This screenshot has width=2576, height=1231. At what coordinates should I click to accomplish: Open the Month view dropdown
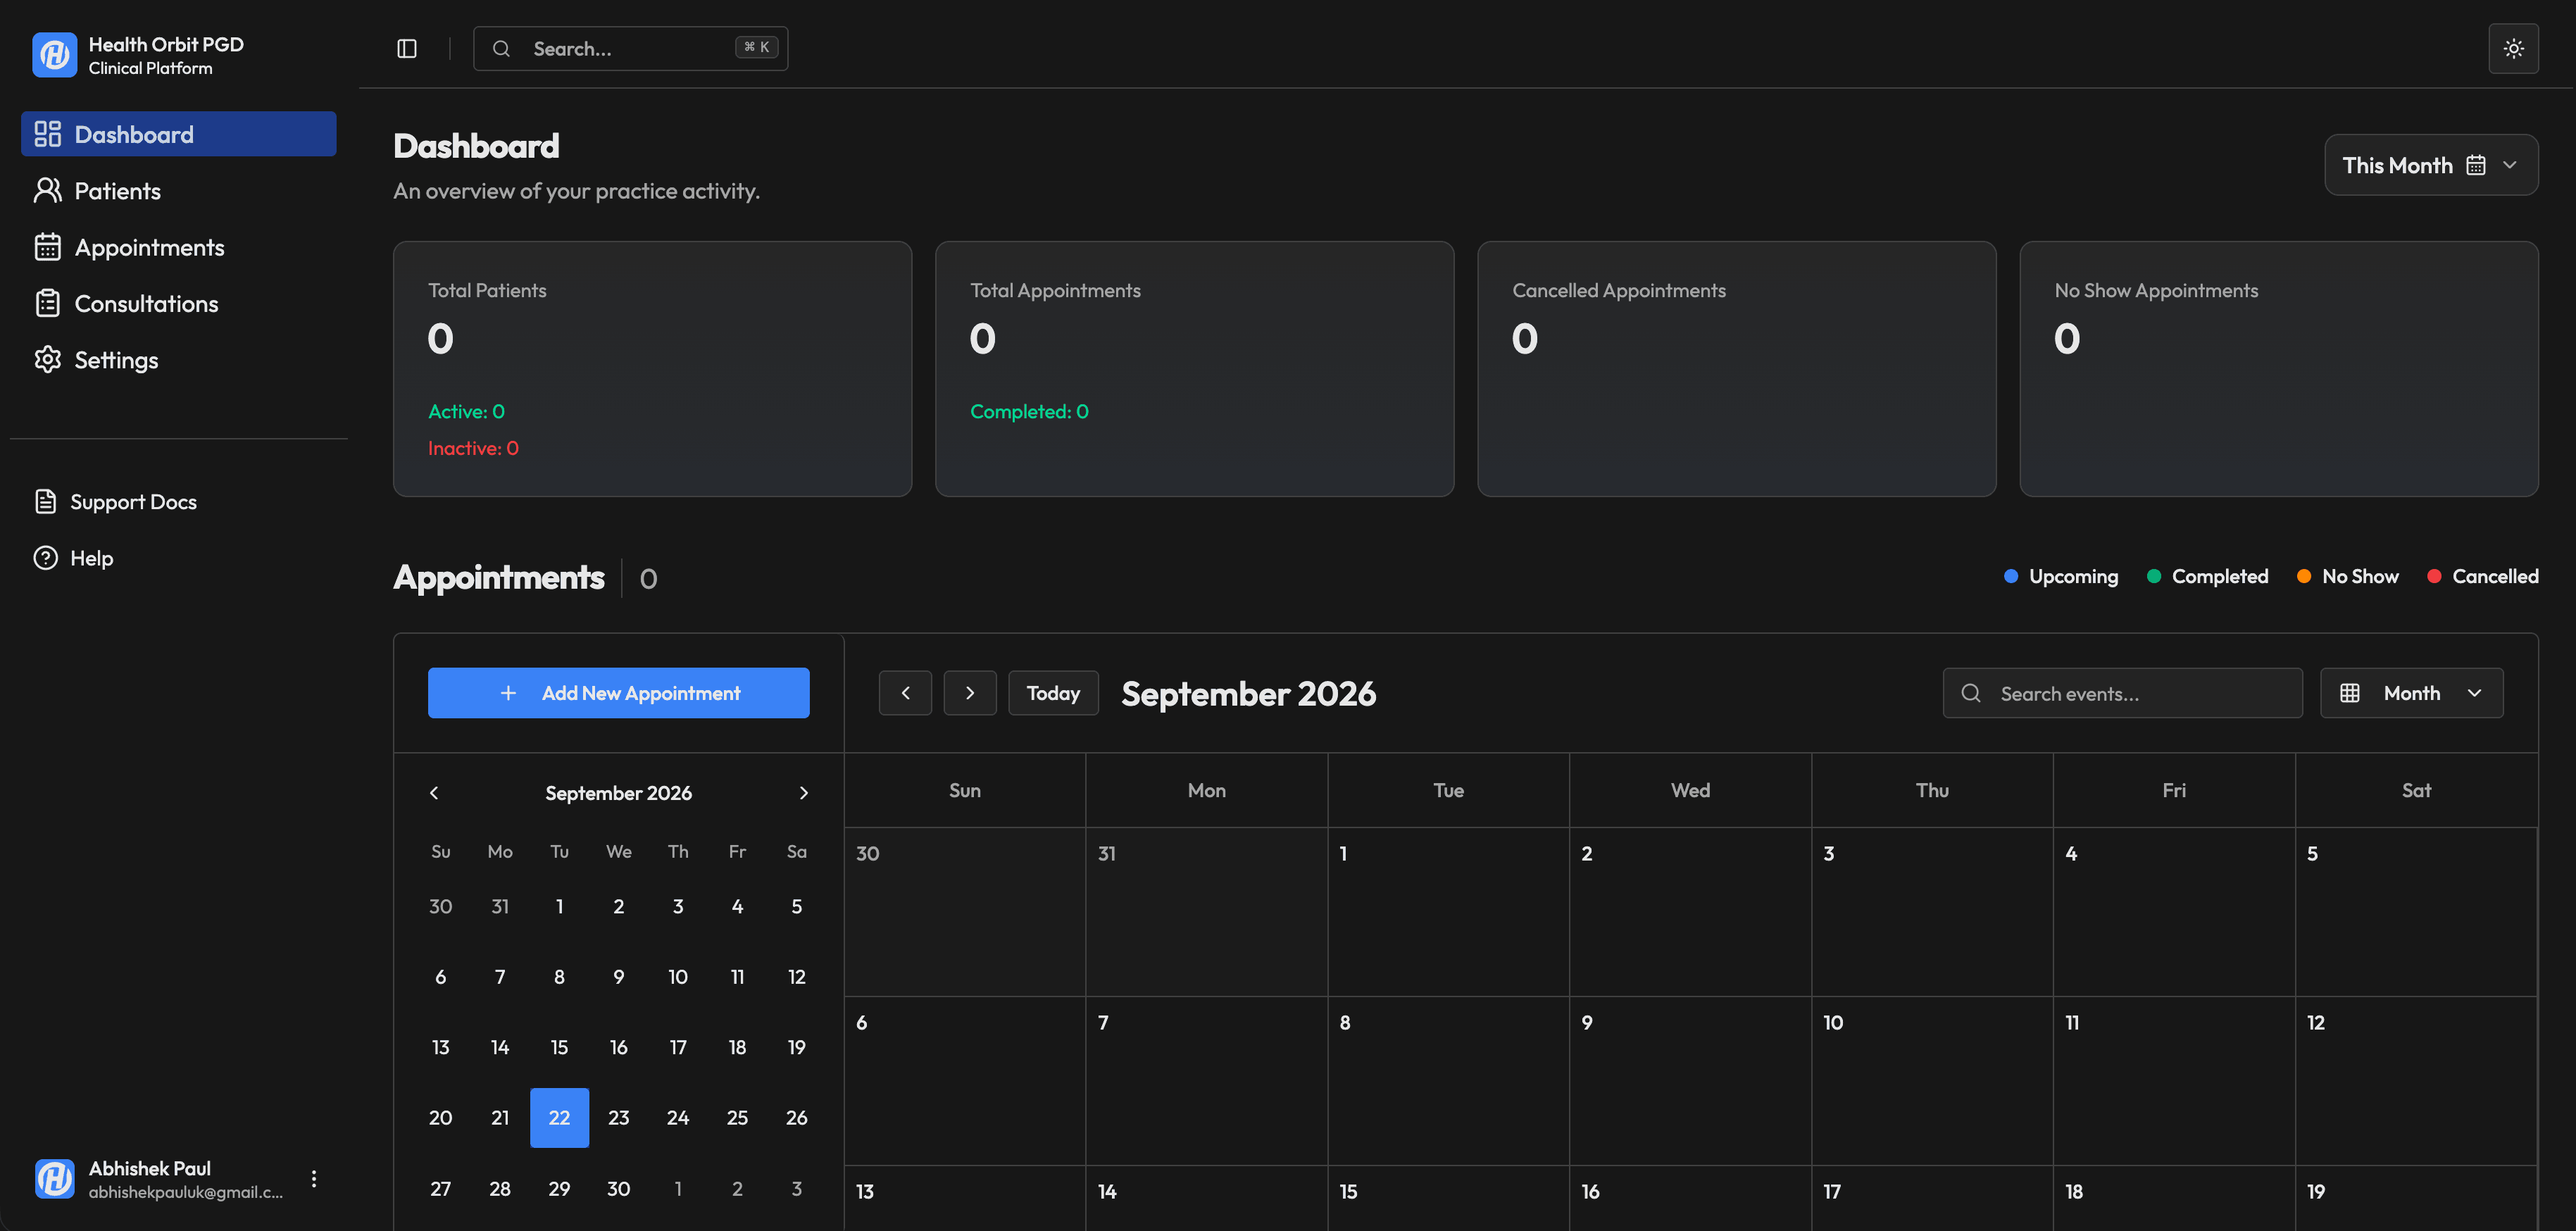2411,693
